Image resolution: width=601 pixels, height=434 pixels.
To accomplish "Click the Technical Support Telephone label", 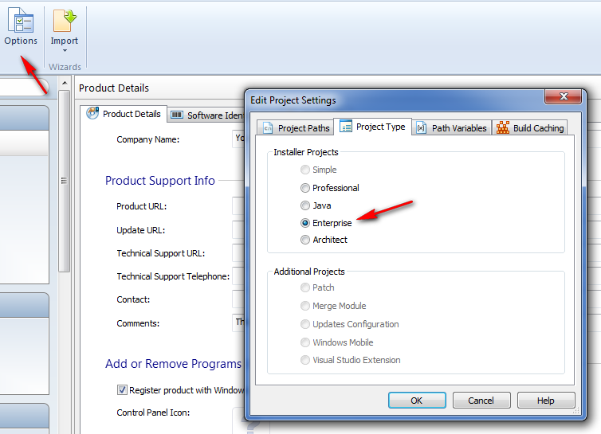I will coord(173,276).
